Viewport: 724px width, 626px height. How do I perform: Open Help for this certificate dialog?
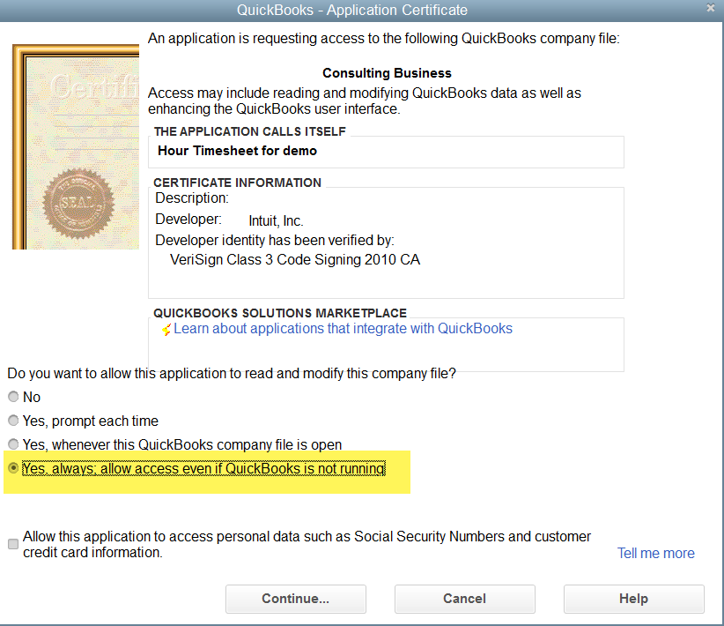point(633,599)
